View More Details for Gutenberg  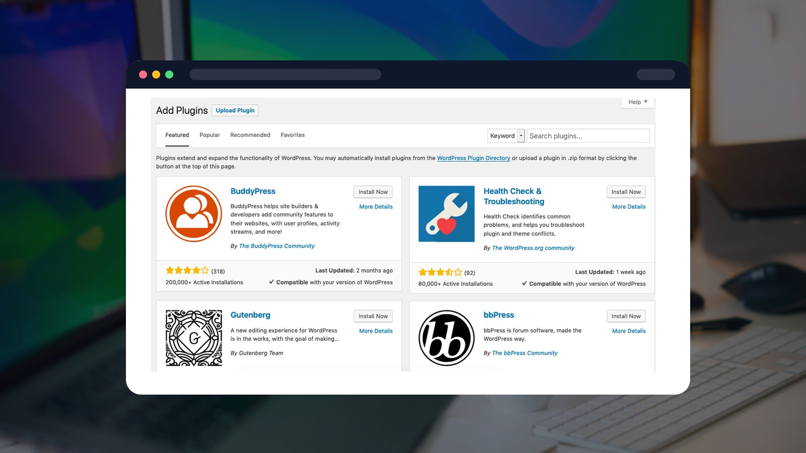pos(375,331)
